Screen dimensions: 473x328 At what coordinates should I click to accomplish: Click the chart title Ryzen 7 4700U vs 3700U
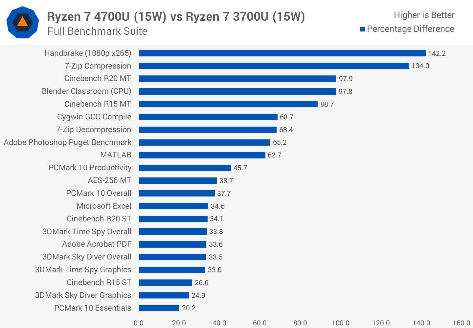pyautogui.click(x=176, y=16)
